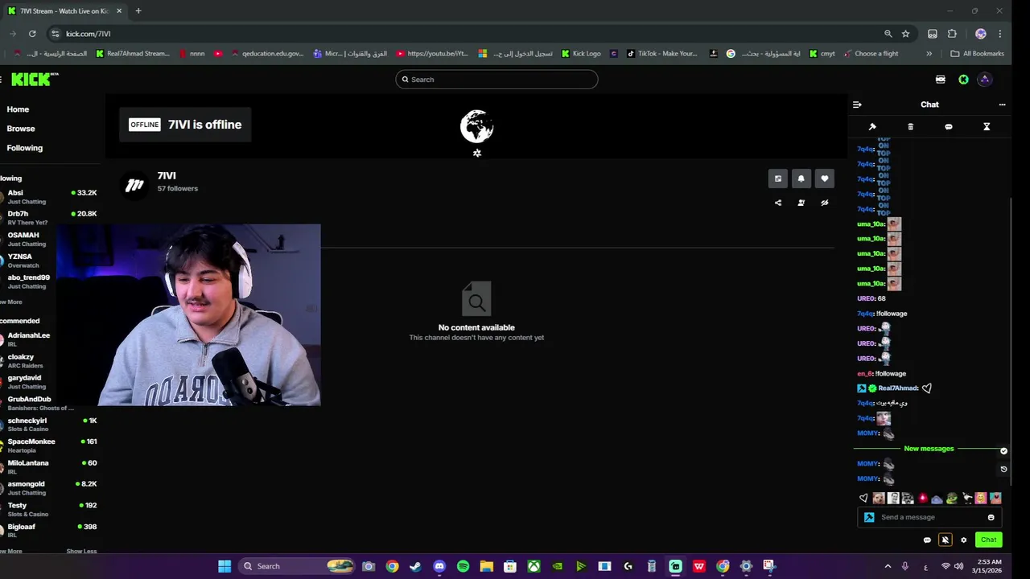Click Show Less under recommended channels
This screenshot has height=579, width=1030.
pyautogui.click(x=81, y=552)
